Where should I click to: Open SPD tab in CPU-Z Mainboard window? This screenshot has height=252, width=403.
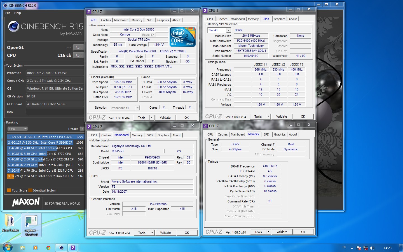pyautogui.click(x=150, y=135)
